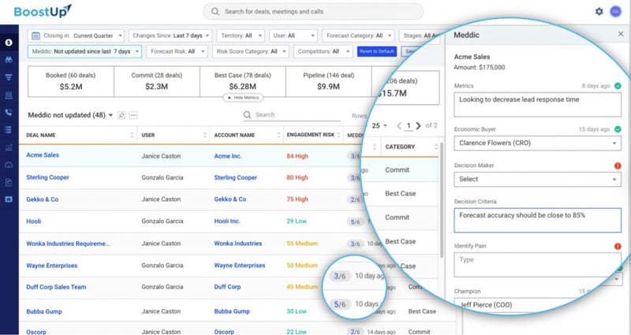Open the Meddic: Not updated filter dropdown

(84, 51)
